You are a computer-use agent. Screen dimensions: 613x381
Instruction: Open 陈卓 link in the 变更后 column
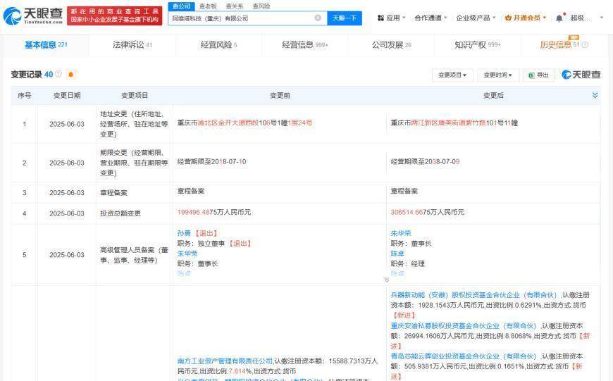[x=397, y=254]
